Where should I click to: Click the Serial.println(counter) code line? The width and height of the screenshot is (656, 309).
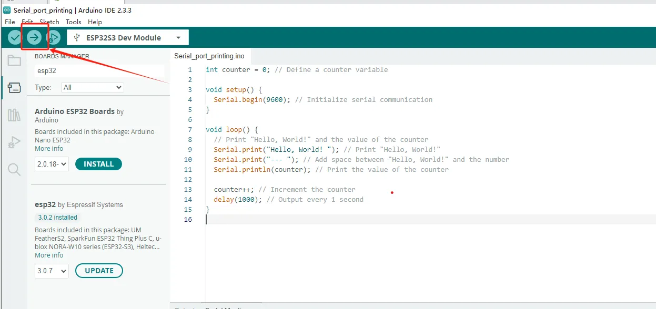[331, 169]
